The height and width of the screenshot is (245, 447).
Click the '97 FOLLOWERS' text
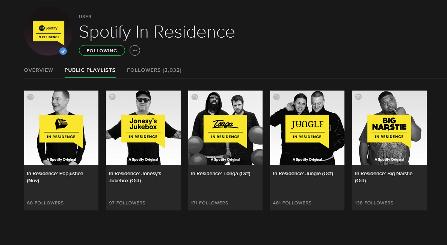coord(127,203)
